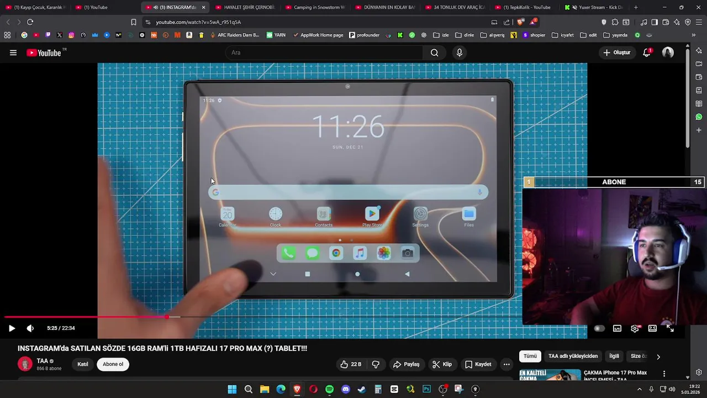This screenshot has width=707, height=398.
Task: Open Steam from the taskbar
Action: [x=362, y=389]
